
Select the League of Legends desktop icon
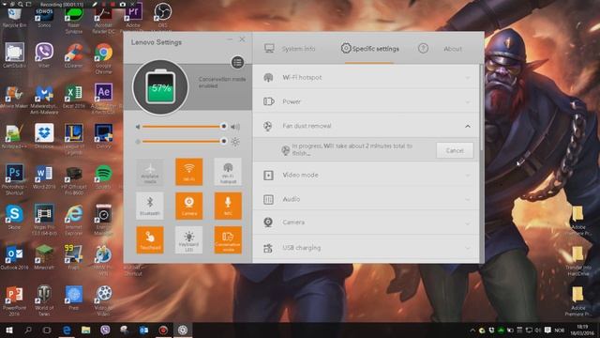pos(73,139)
